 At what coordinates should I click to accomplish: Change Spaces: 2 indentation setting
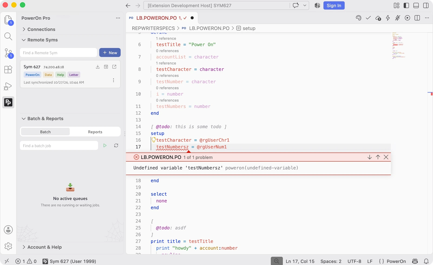(331, 261)
